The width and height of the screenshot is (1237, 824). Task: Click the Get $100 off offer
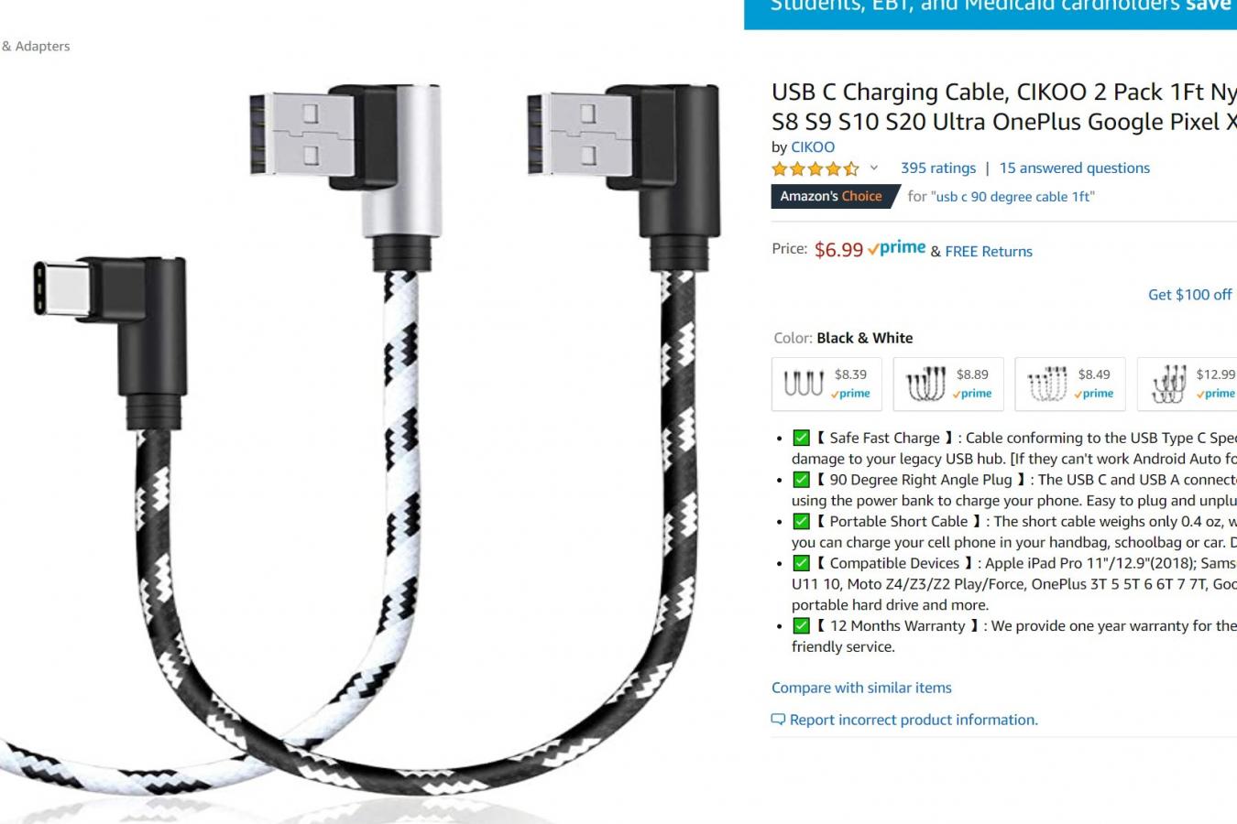coord(1189,294)
